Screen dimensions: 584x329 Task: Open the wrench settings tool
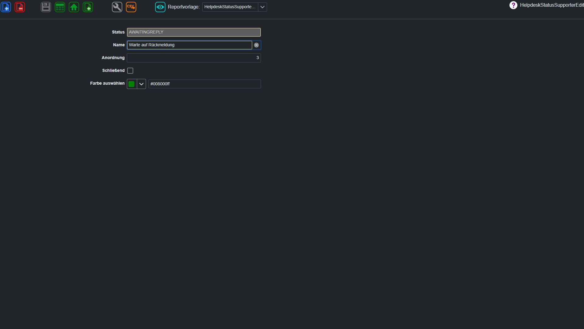[117, 7]
